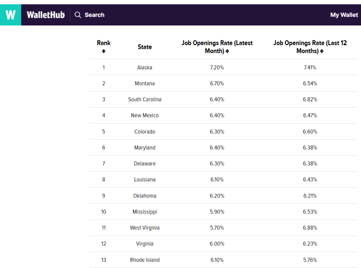Click New Mexico table entry
Viewport: 361px width, 268px height.
[145, 116]
